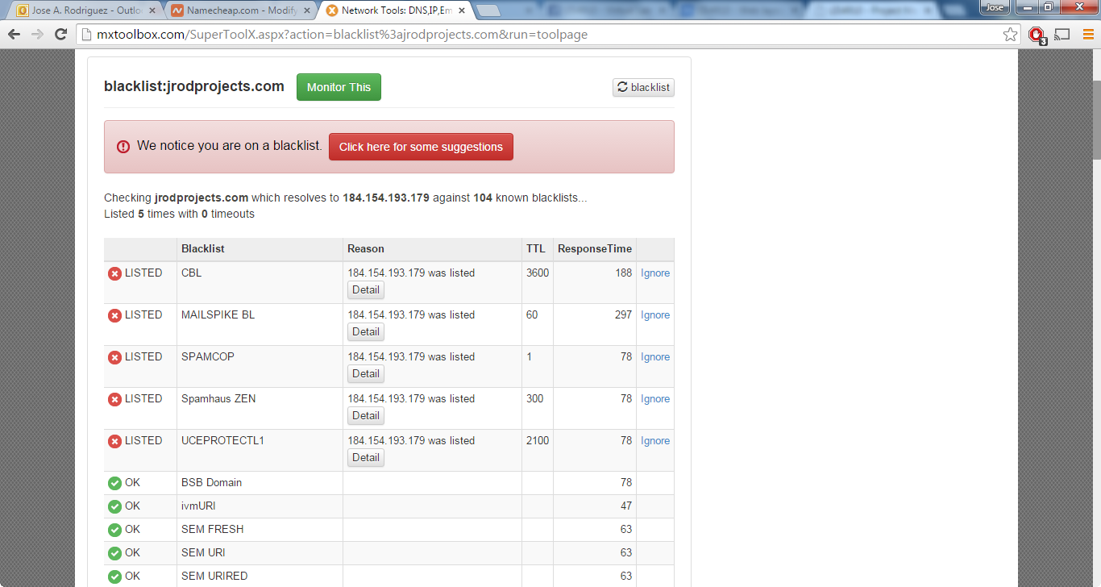Viewport: 1101px width, 587px height.
Task: Open Detail for UCEPROTECTL1 listing
Action: 366,458
